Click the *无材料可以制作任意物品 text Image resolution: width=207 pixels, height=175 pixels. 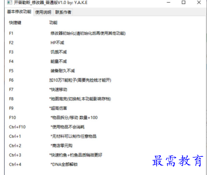pos(74,136)
